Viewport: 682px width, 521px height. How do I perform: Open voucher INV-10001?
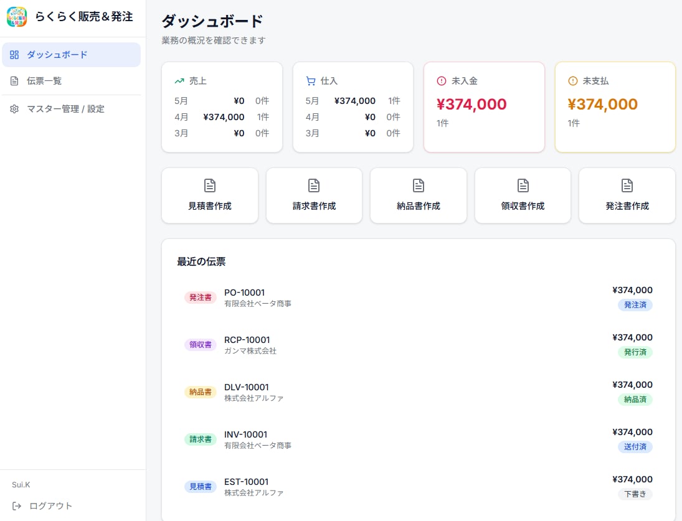tap(419, 439)
